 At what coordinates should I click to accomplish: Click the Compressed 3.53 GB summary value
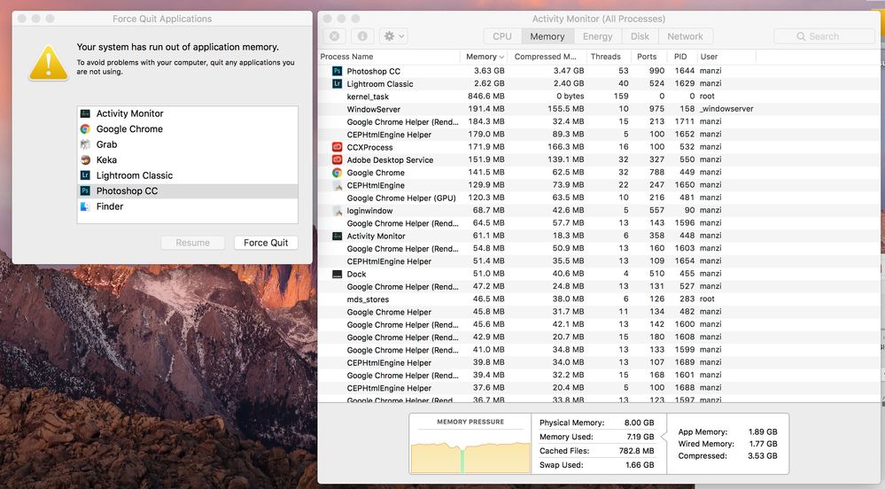click(763, 455)
